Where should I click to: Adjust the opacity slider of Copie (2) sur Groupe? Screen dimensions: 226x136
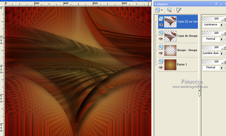tap(212, 19)
